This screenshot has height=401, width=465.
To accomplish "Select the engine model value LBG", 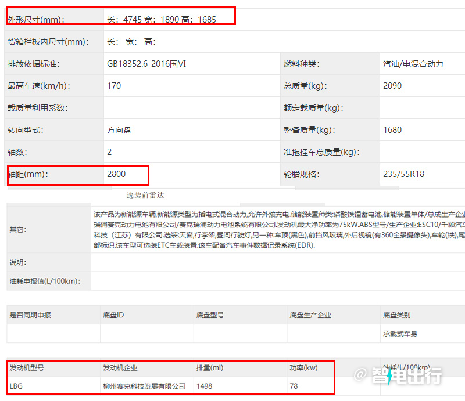I will [16, 386].
